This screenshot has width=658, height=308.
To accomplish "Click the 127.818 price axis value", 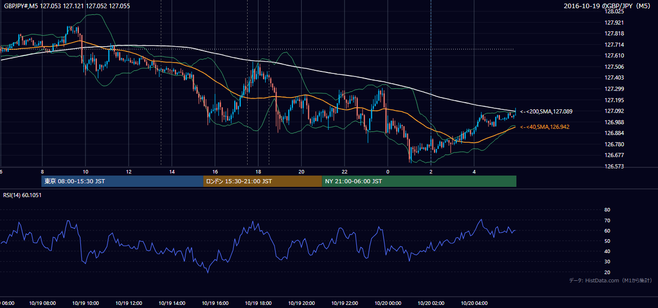I will (614, 33).
